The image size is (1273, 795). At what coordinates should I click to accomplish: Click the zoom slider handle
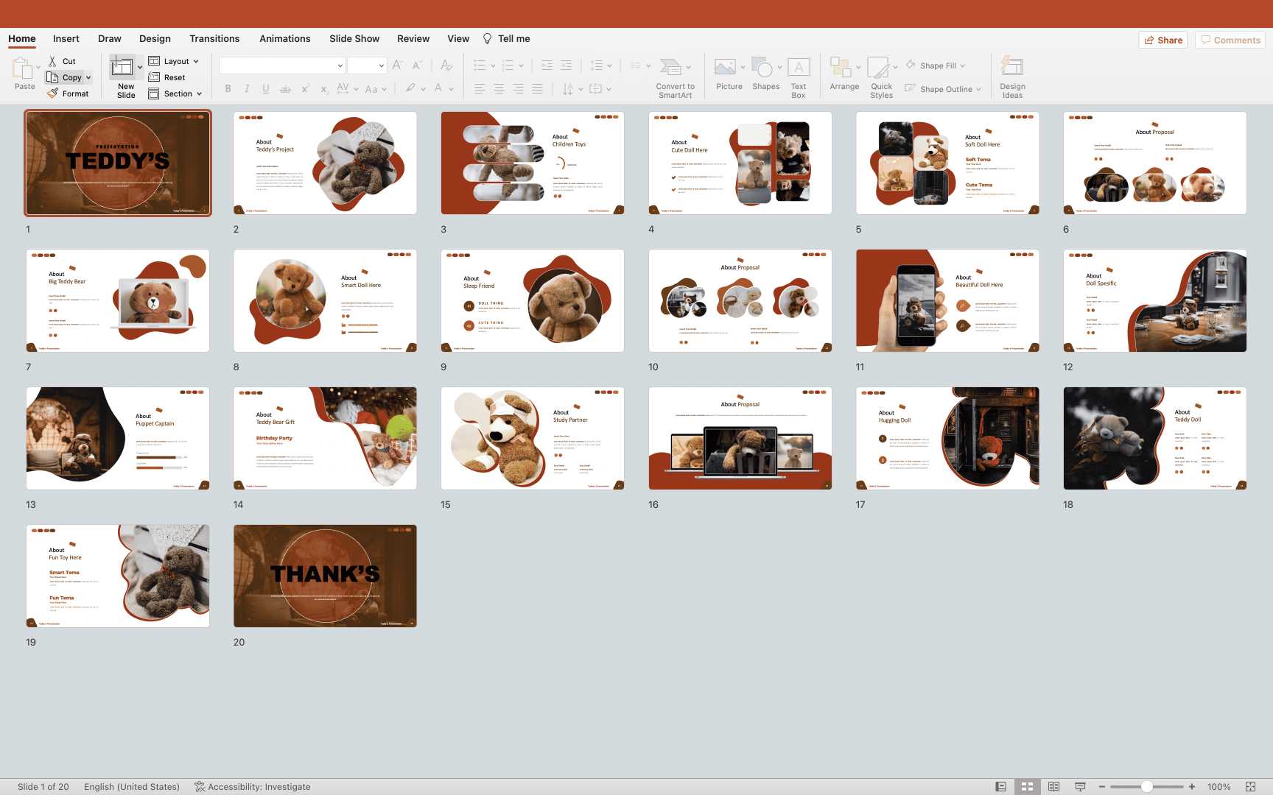(1146, 787)
